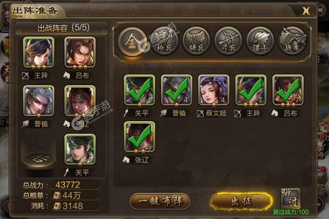The image size is (329, 219).
Task: Filter heroes by 骑兵 cavalry
Action: click(196, 41)
